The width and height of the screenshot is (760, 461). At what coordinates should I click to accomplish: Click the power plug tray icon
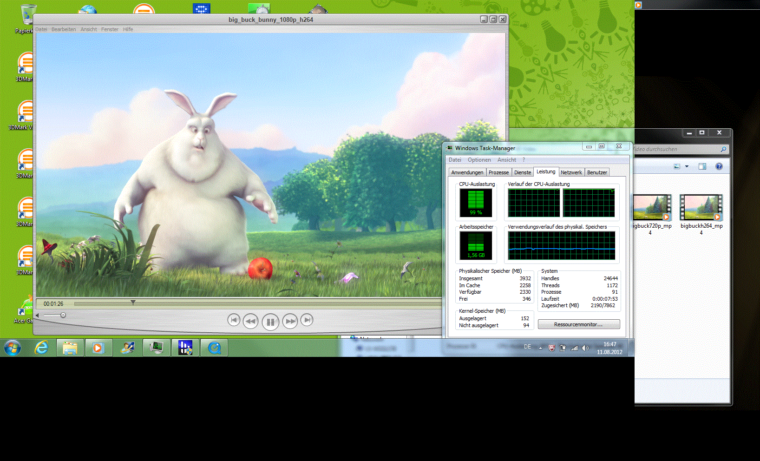pyautogui.click(x=563, y=348)
